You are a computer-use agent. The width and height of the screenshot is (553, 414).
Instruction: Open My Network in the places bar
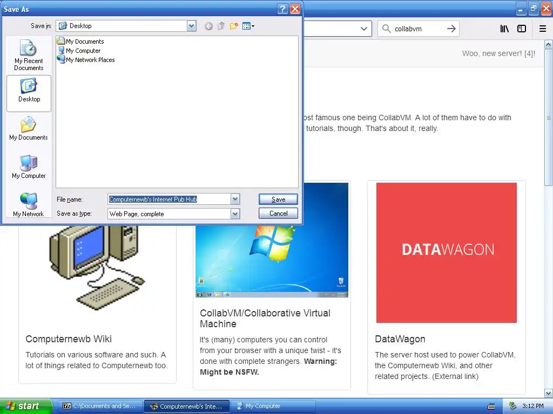pyautogui.click(x=29, y=205)
